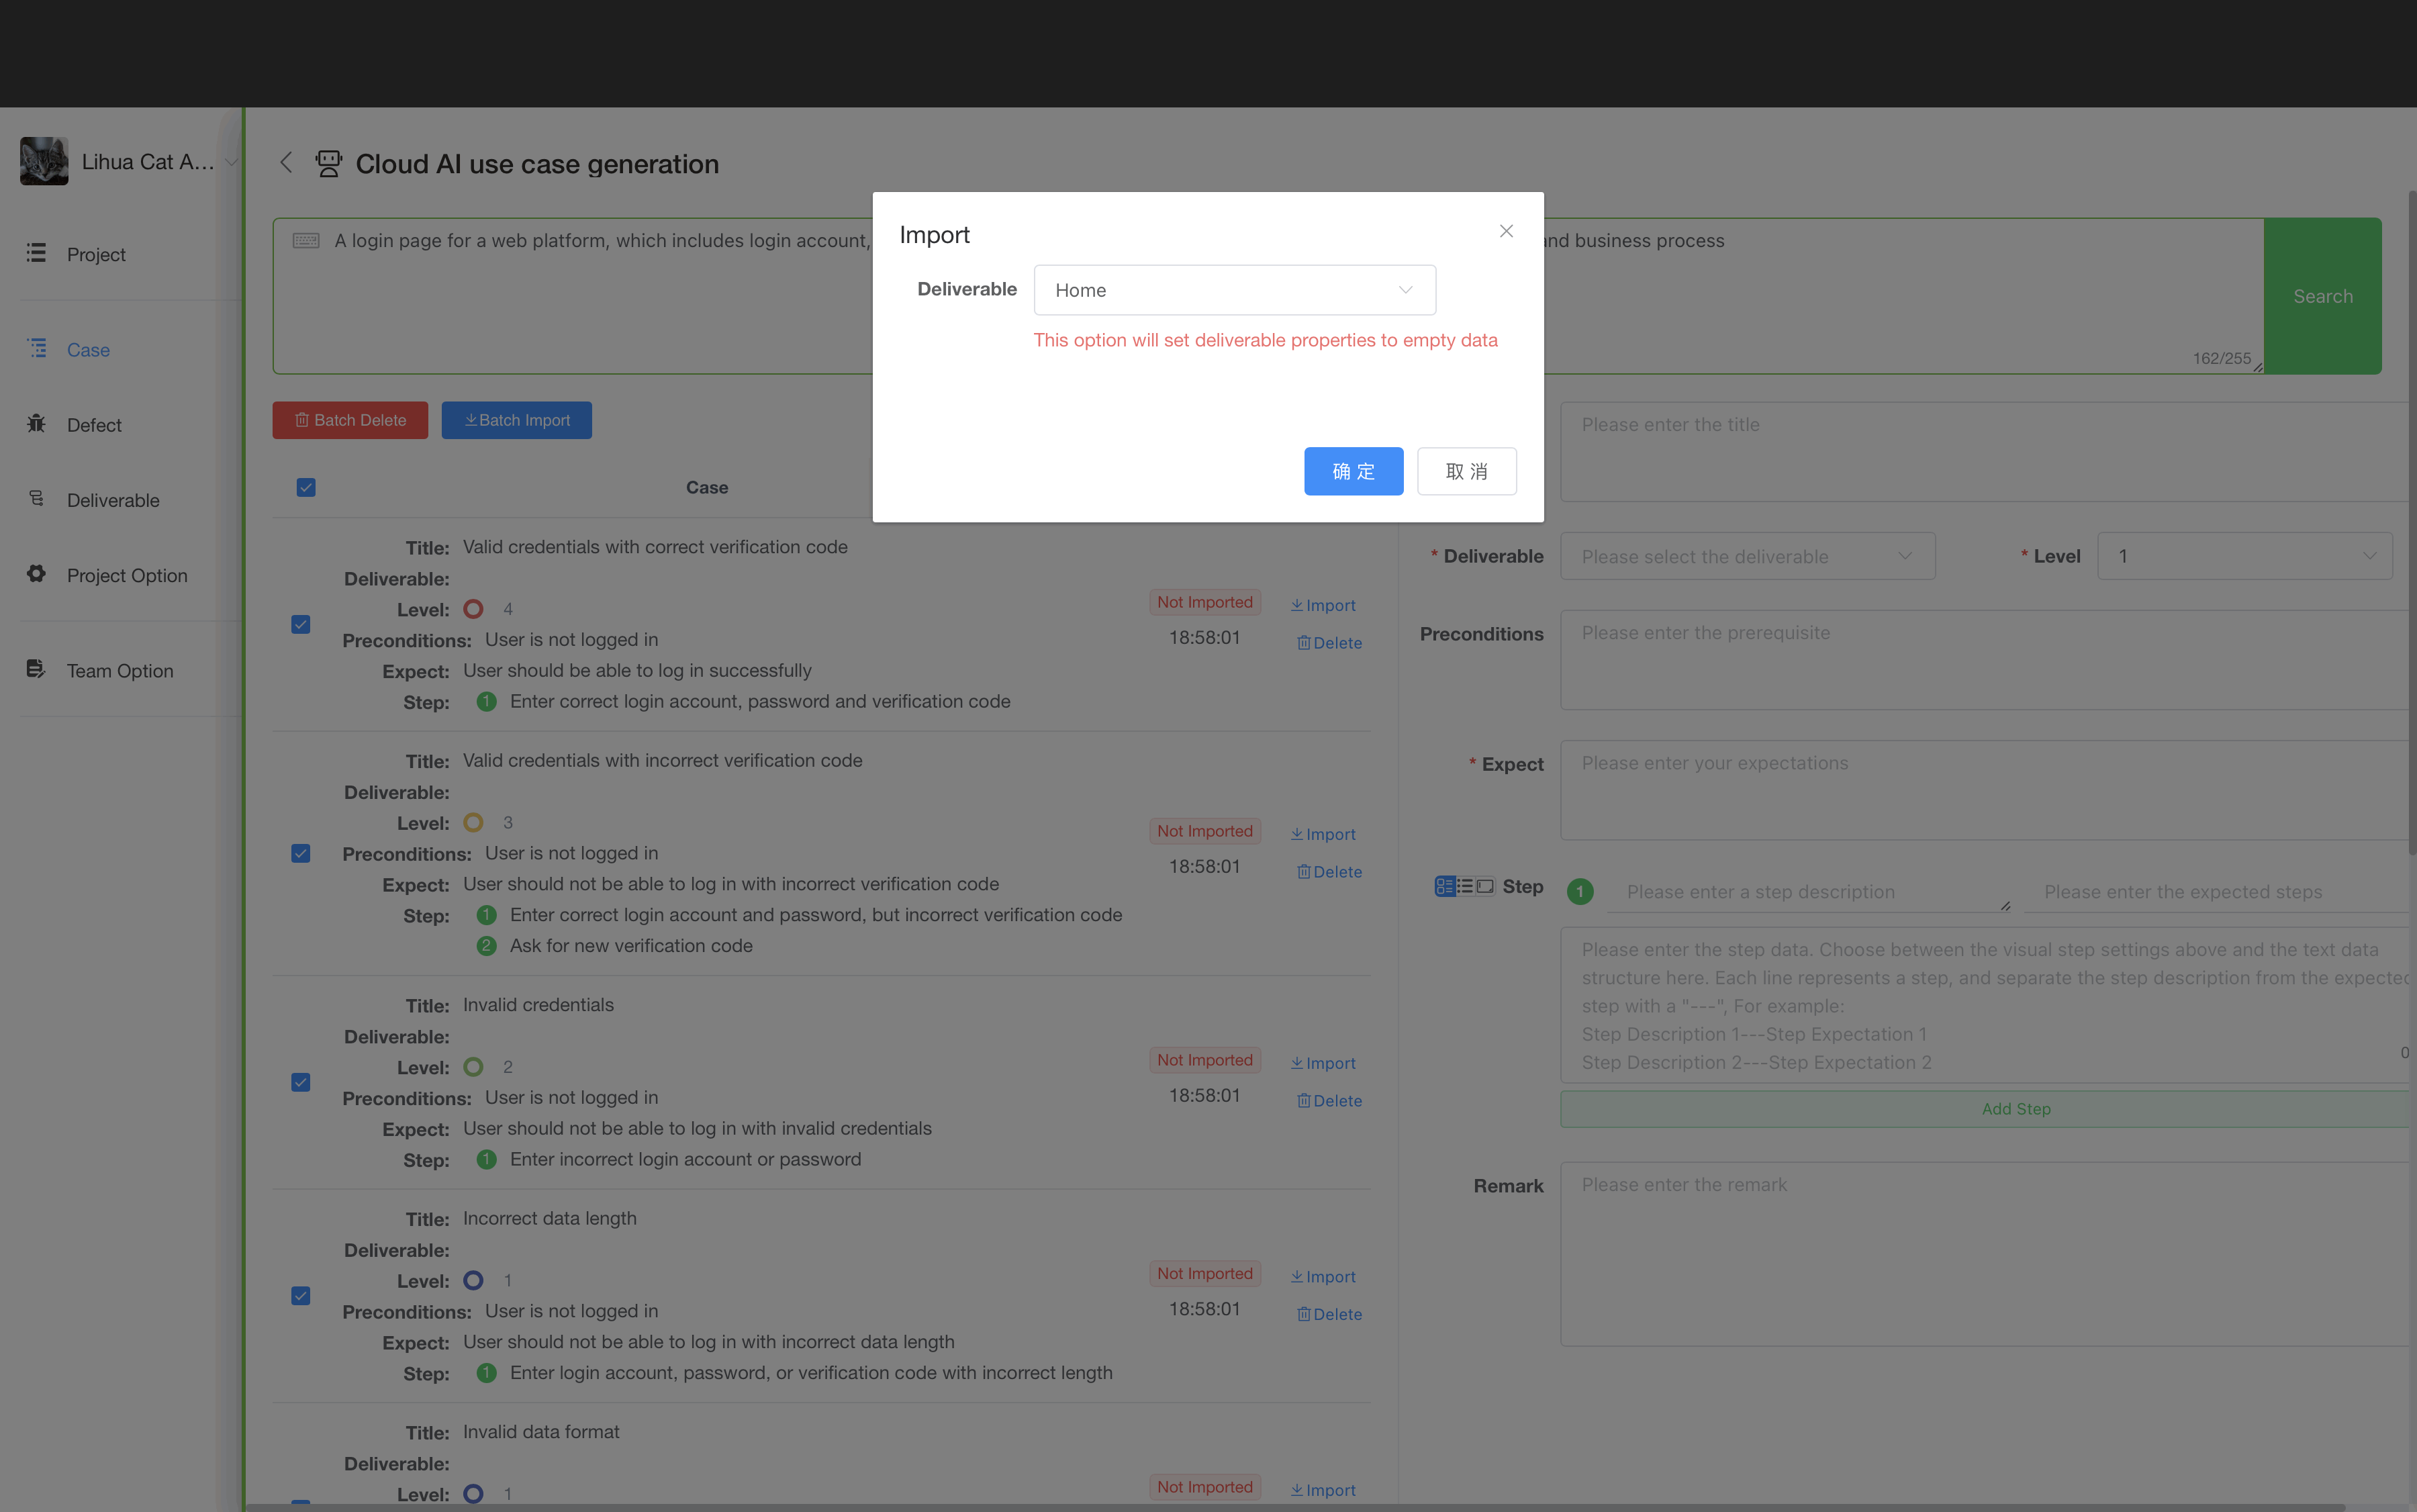Switch to text step mode icon

coord(1485,887)
